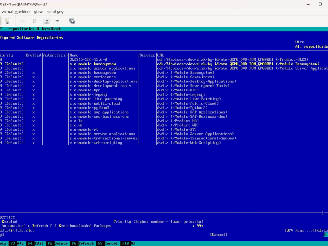Click the priority value 99 spinner
This screenshot has width=328, height=246.
(x=198, y=226)
